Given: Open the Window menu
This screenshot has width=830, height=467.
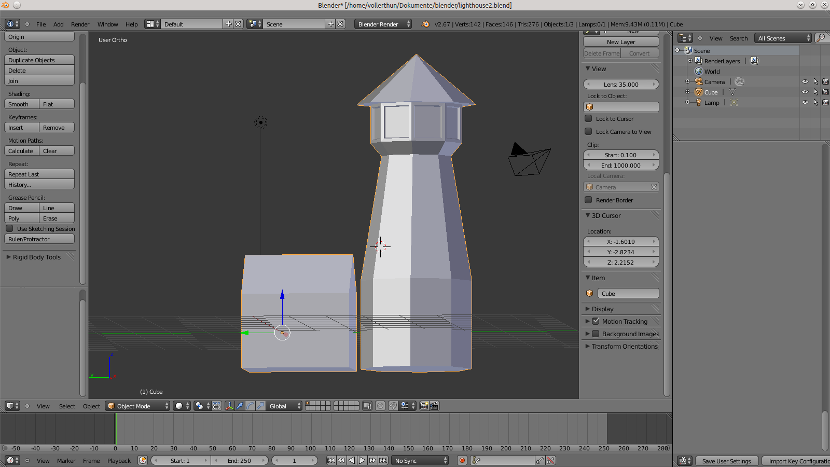Looking at the screenshot, I should coord(107,24).
